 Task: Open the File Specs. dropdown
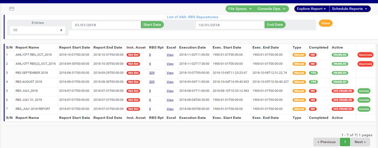pos(240,9)
